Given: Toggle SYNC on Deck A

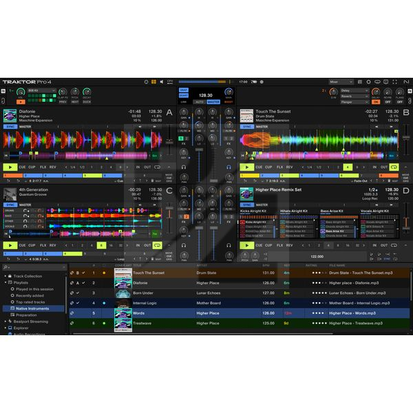Looking at the screenshot, I should (x=10, y=127).
